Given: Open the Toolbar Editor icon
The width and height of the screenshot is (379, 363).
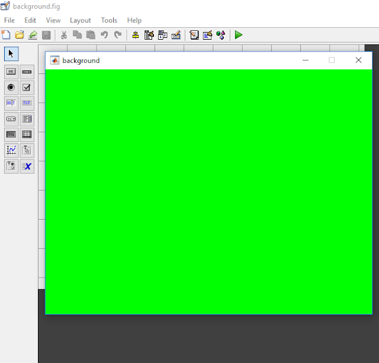Looking at the screenshot, I should (x=176, y=35).
